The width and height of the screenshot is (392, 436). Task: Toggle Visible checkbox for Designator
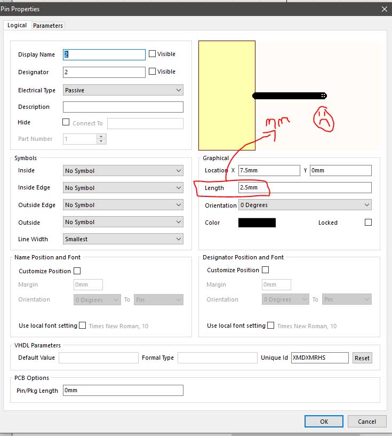point(153,72)
